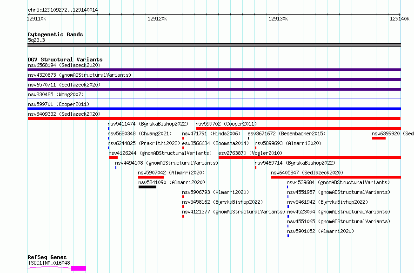Click the chr5:129109272..129140014 coordinates text
Viewport: 414px width, 273px height.
tap(63, 10)
